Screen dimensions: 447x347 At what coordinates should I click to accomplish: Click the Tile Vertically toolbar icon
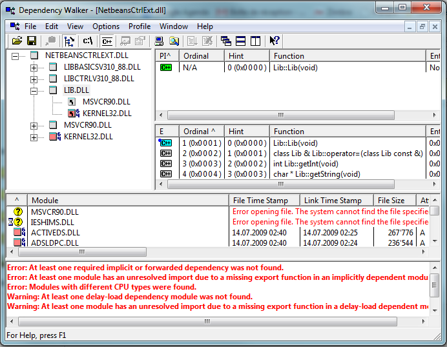click(255, 41)
